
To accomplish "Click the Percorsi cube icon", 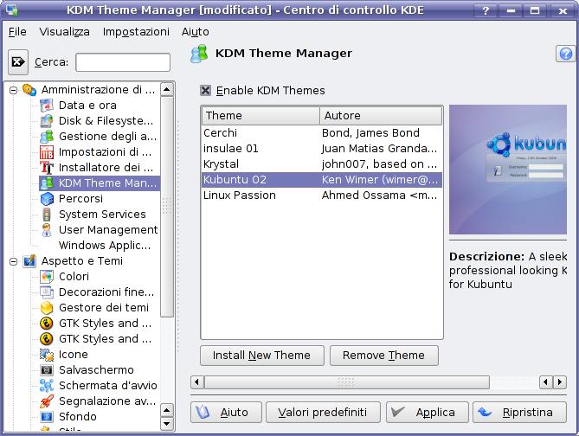I will (x=47, y=199).
